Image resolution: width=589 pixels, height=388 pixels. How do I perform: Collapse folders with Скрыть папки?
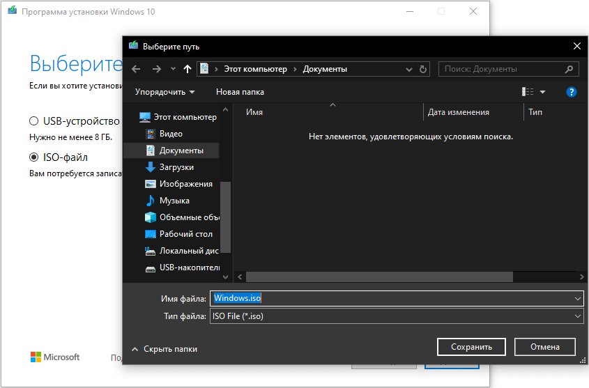pos(165,349)
